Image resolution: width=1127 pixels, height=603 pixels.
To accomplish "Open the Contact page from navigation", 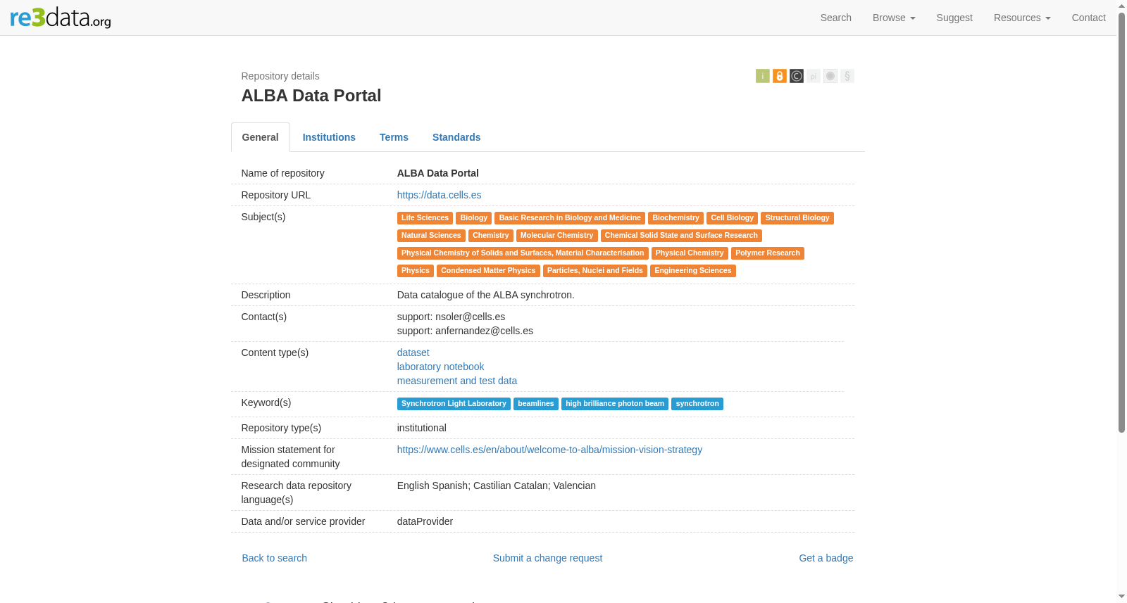I will click(x=1088, y=18).
